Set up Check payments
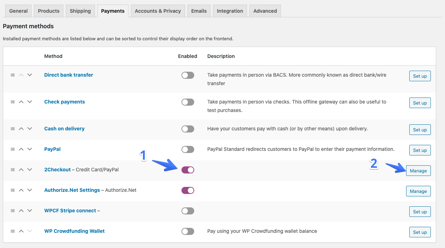The image size is (445, 248). [x=420, y=103]
